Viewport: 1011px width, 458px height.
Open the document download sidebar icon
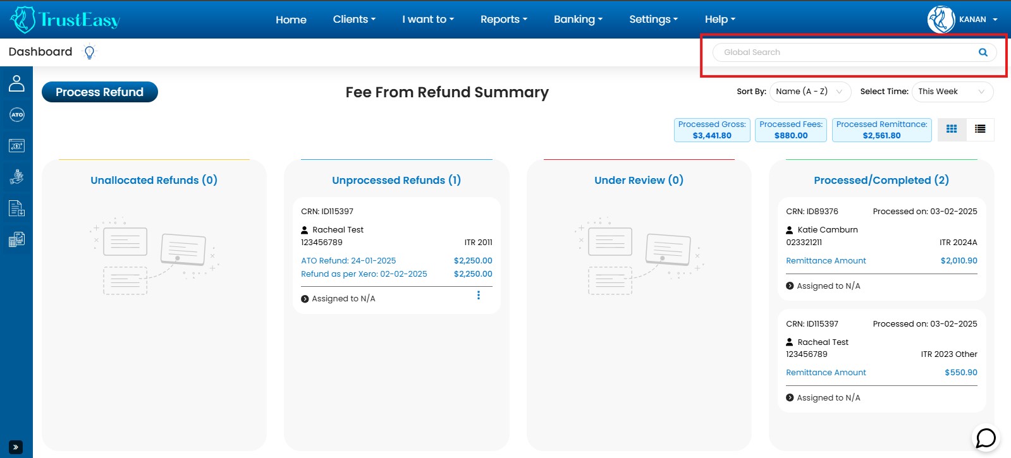coord(16,208)
